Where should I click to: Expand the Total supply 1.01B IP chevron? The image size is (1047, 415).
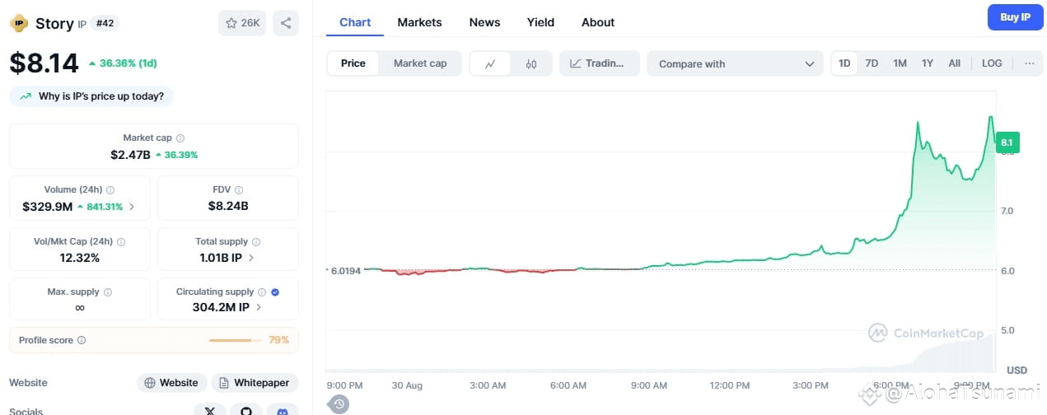coord(251,258)
